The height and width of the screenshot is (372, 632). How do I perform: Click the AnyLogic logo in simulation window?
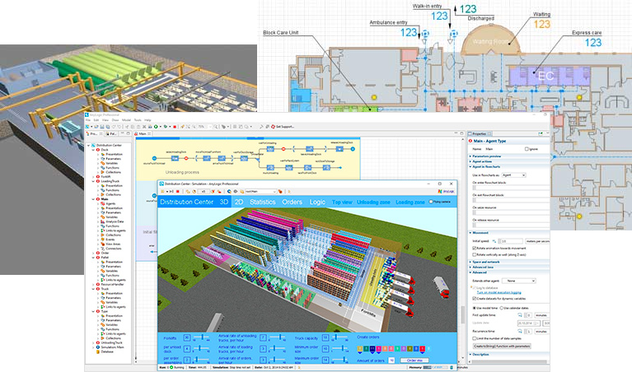click(446, 191)
